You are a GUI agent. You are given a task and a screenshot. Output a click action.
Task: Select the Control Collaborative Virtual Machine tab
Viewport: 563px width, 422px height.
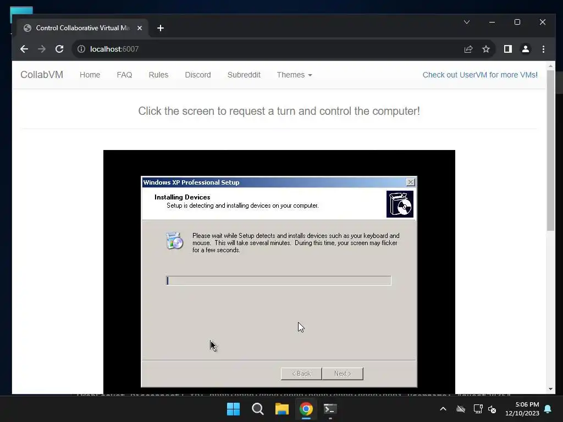pyautogui.click(x=82, y=28)
